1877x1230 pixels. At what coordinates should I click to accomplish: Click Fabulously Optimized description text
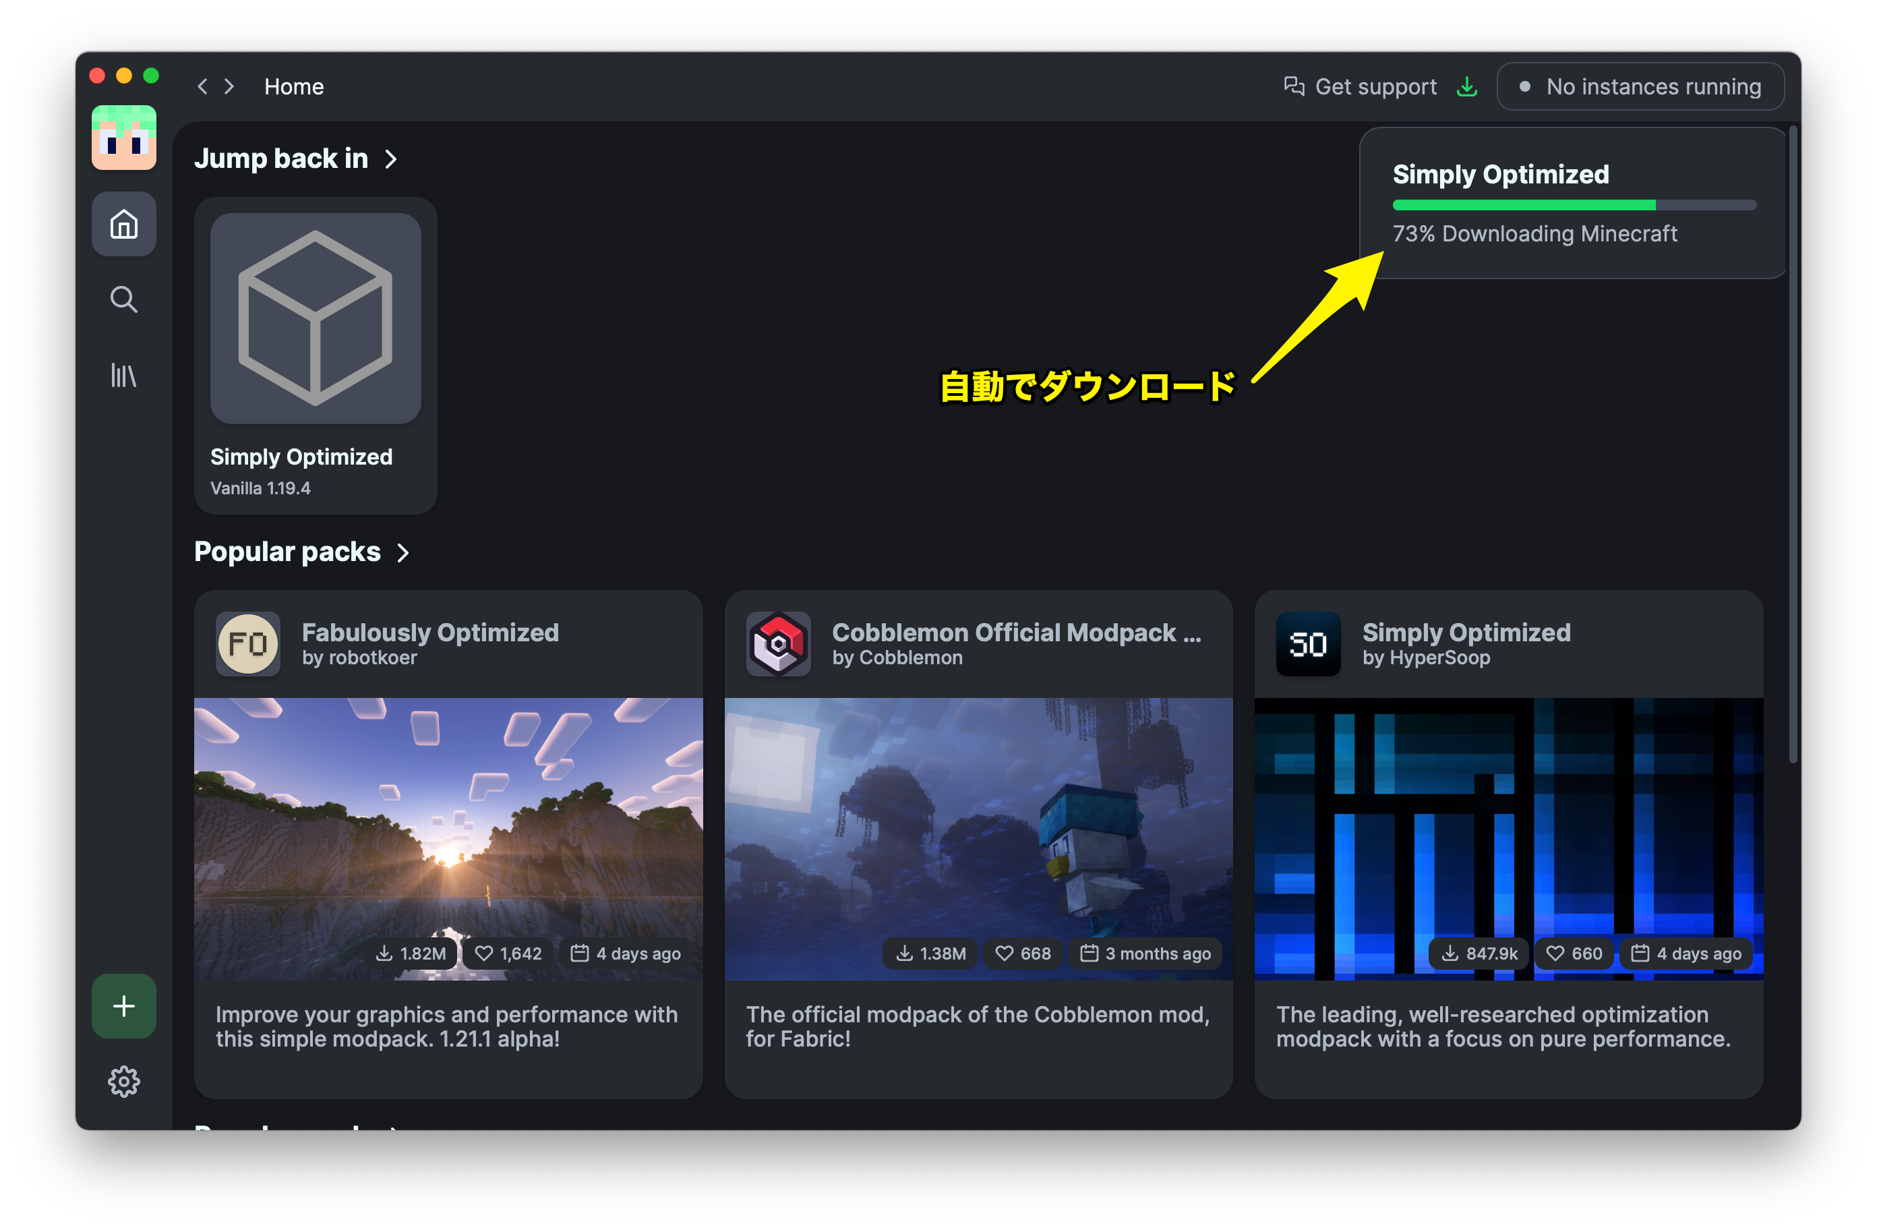point(446,1026)
